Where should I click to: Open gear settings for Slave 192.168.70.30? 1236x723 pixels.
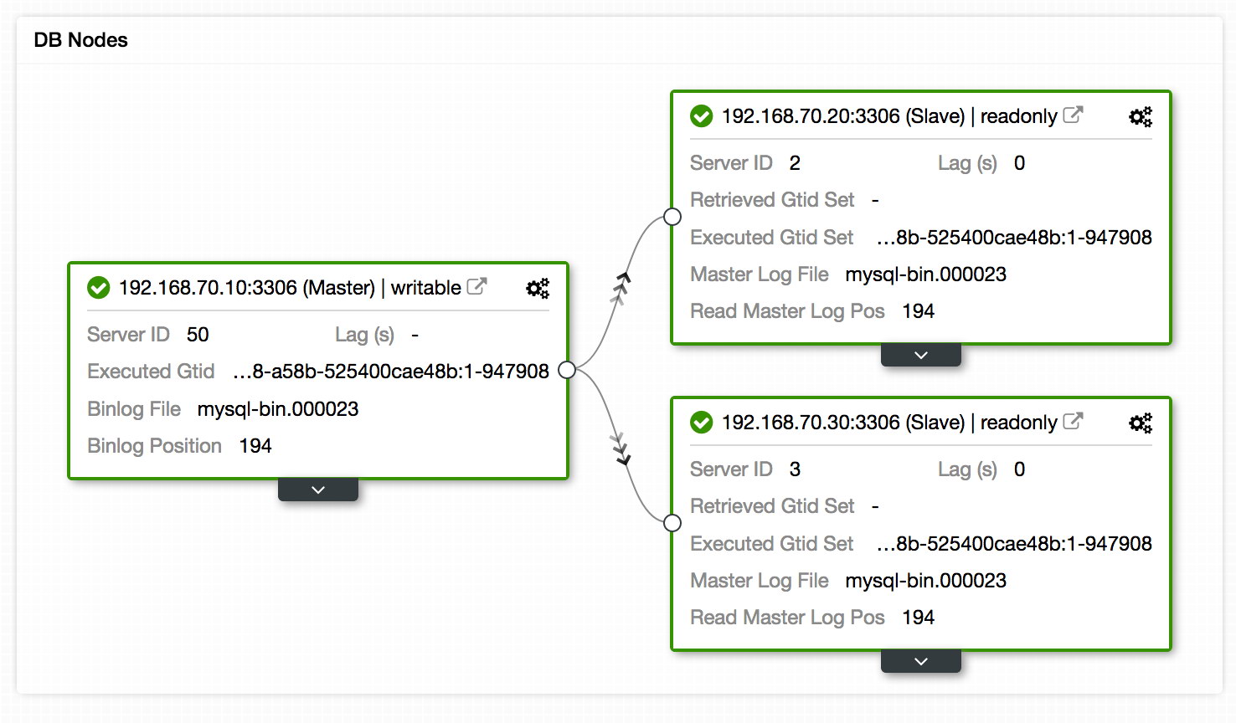pos(1141,423)
